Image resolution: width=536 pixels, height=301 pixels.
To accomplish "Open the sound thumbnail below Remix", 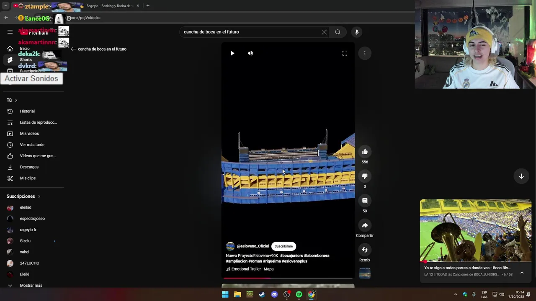I will [x=365, y=273].
